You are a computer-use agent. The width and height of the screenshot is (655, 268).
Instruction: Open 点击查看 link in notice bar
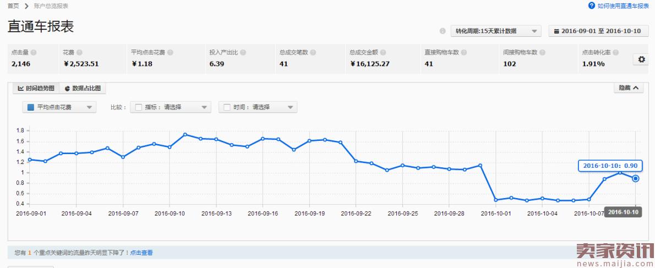pyautogui.click(x=141, y=253)
